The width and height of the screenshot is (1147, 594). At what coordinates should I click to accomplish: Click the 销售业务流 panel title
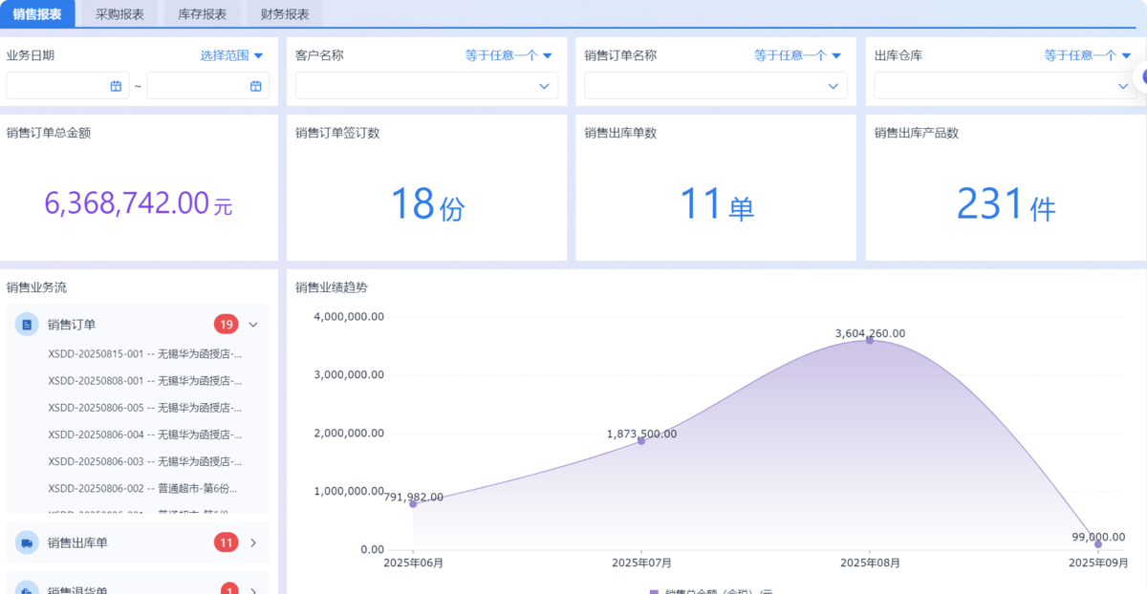36,286
